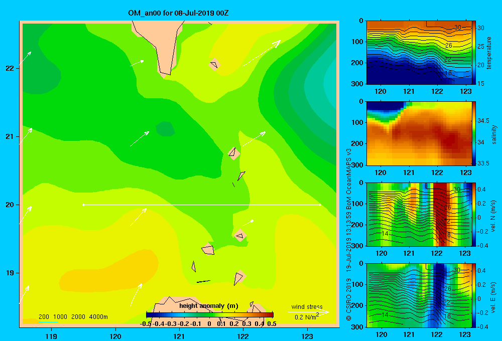Click the 25 tick on the temperature color bar
Image resolution: width=502 pixels, height=341 pixels.
point(481,46)
